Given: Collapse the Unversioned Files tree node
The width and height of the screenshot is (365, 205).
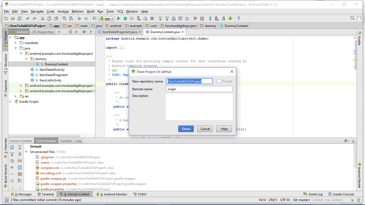Looking at the screenshot, I should point(26,152).
